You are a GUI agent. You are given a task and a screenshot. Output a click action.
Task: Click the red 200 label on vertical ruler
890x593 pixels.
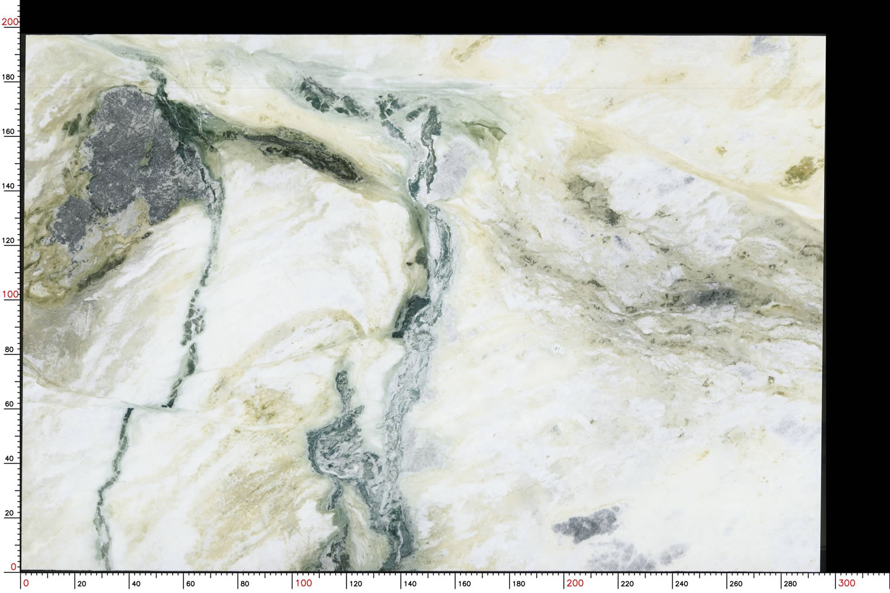(x=10, y=22)
